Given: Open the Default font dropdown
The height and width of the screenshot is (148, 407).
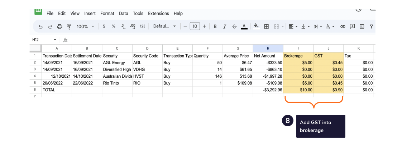Looking at the screenshot, I should tap(164, 26).
